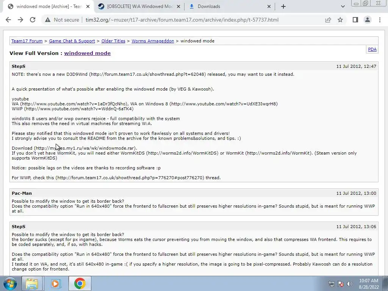The height and width of the screenshot is (291, 388).
Task: Close the OBSOLETE W:A Windowed Mode tab
Action: 178,7
